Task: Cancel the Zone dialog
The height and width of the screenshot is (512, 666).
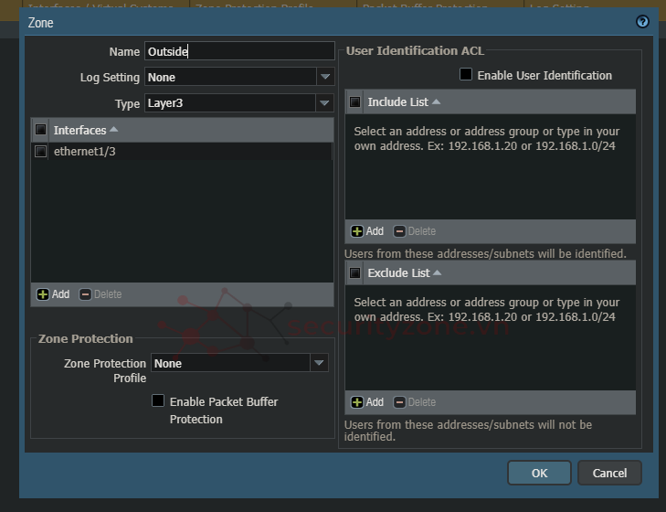Action: coord(609,473)
